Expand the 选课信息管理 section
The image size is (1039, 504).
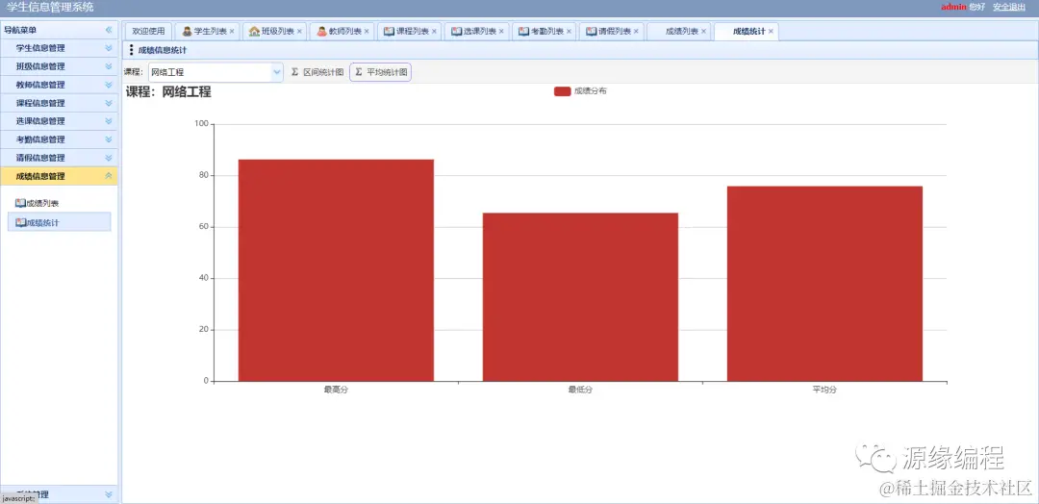point(109,121)
